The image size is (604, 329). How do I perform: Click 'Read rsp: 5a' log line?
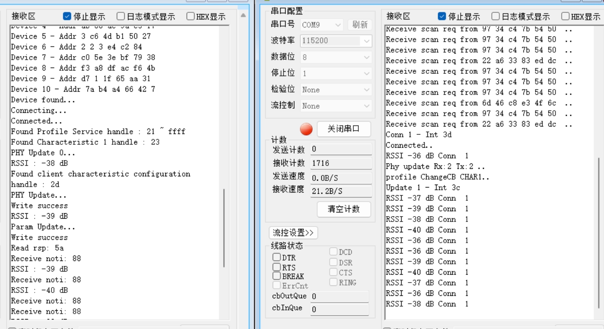(x=37, y=248)
